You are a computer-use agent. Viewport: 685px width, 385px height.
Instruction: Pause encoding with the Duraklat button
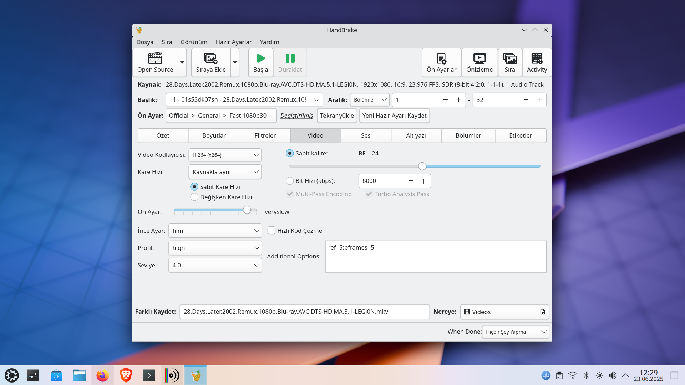(x=290, y=63)
